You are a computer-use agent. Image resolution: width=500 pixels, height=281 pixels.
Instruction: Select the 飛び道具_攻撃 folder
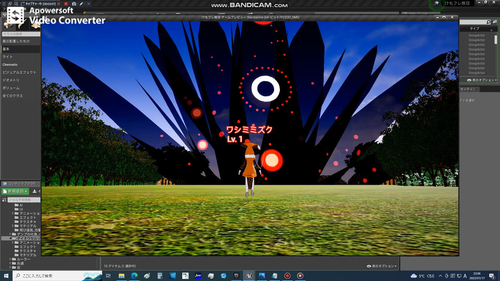(28, 230)
